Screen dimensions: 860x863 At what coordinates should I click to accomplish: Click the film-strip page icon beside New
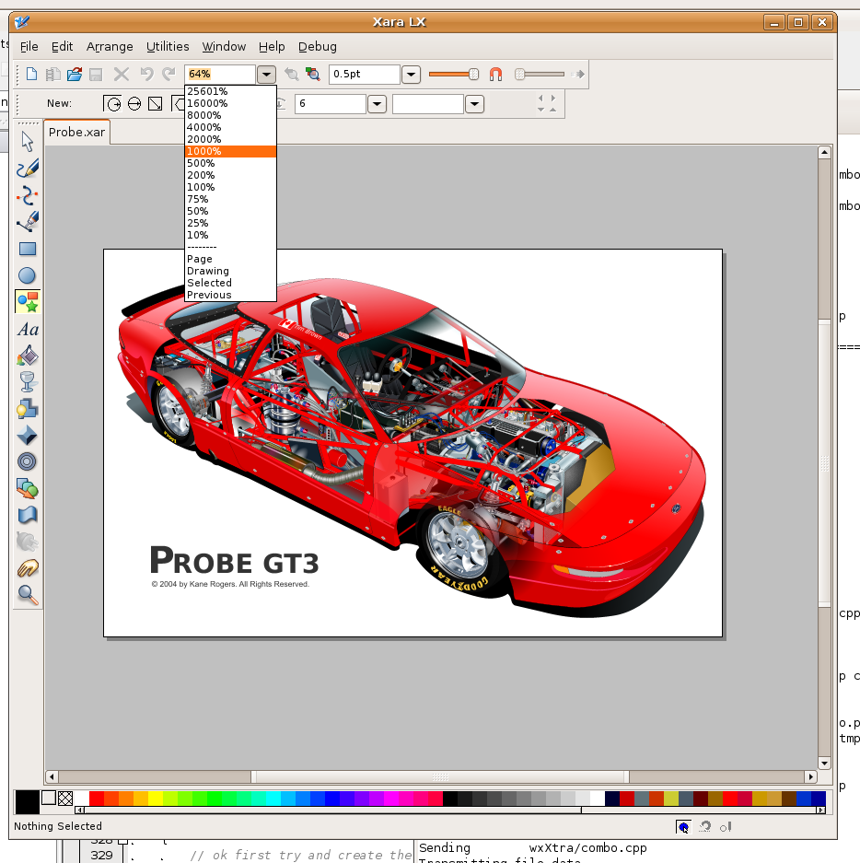[52, 74]
